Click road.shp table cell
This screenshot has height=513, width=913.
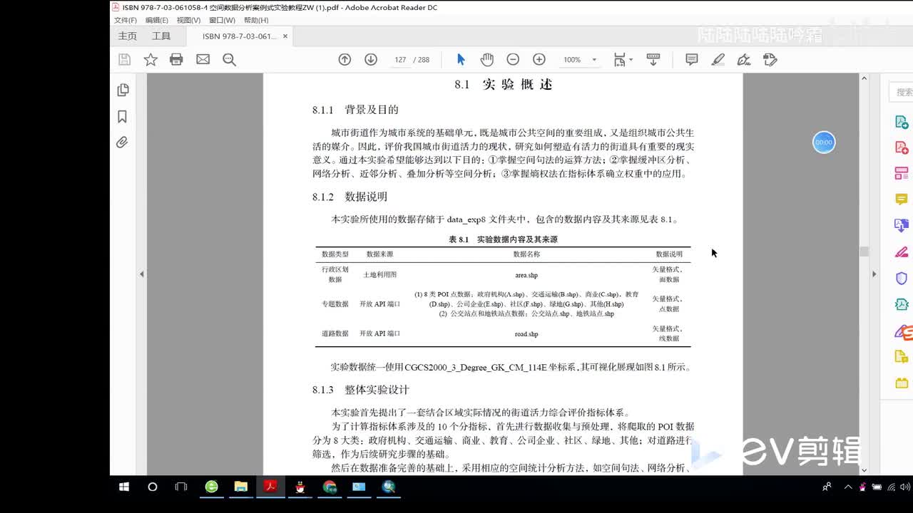pos(526,333)
